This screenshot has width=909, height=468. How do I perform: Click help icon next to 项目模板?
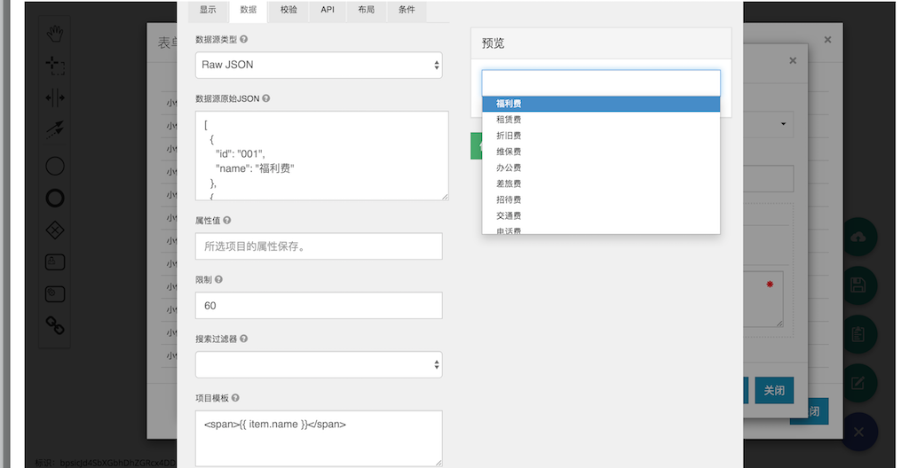235,398
